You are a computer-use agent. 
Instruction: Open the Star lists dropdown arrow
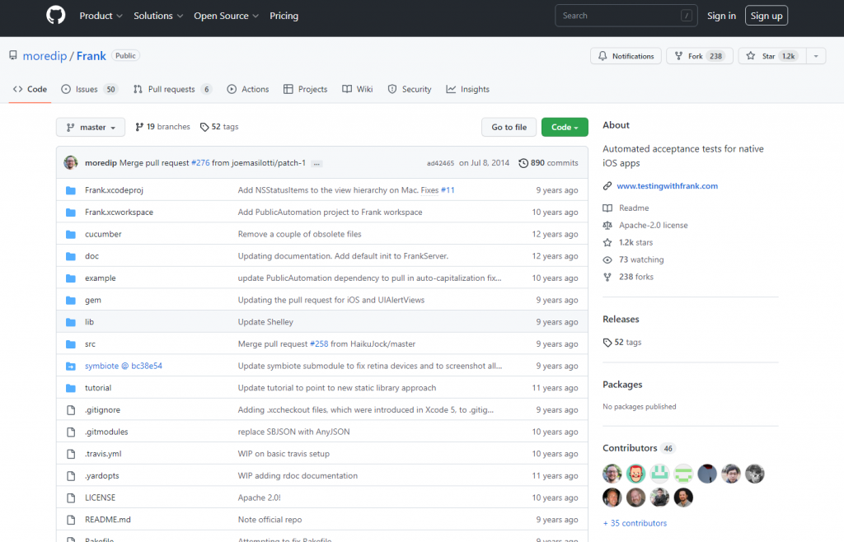pos(816,56)
